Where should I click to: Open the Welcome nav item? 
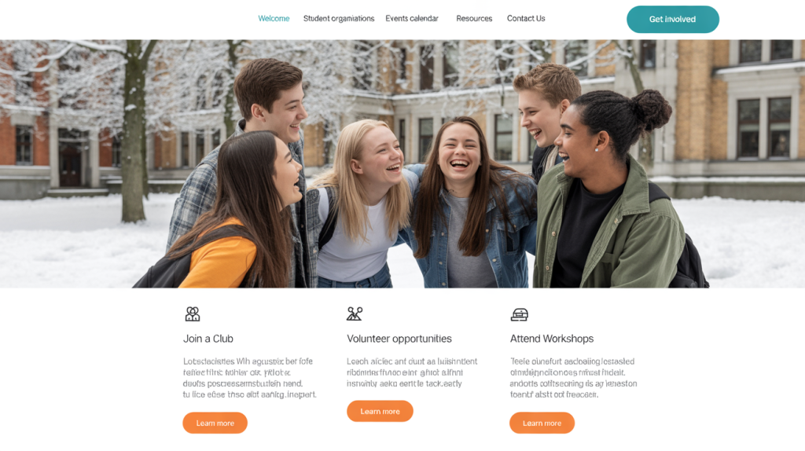(274, 19)
